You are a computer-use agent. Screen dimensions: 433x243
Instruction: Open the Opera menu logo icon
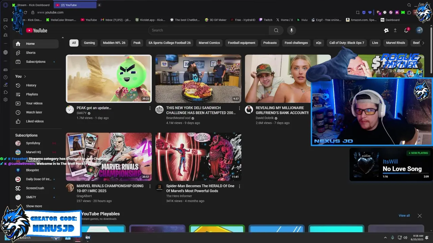[x=5, y=5]
